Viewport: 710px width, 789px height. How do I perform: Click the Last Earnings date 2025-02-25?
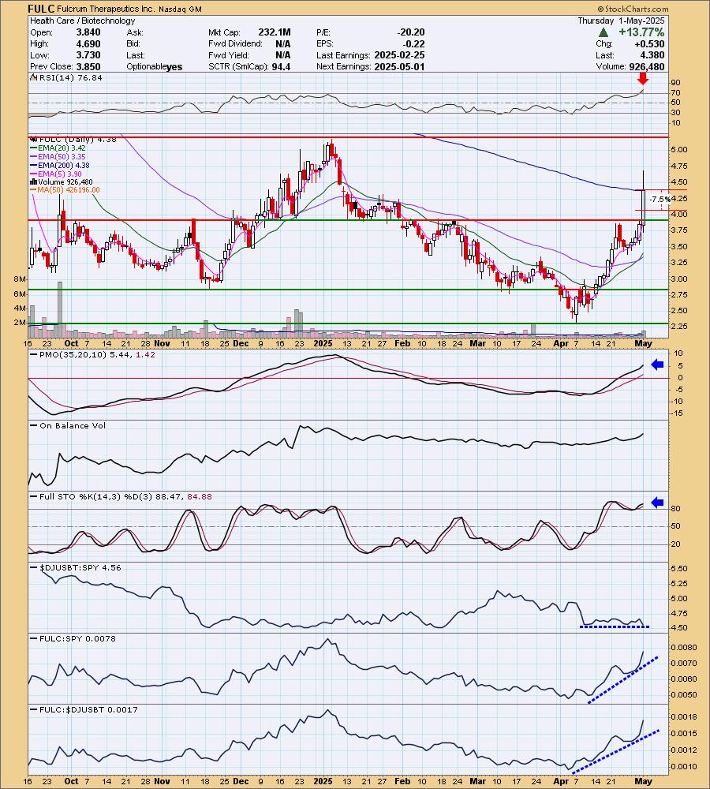coord(399,55)
